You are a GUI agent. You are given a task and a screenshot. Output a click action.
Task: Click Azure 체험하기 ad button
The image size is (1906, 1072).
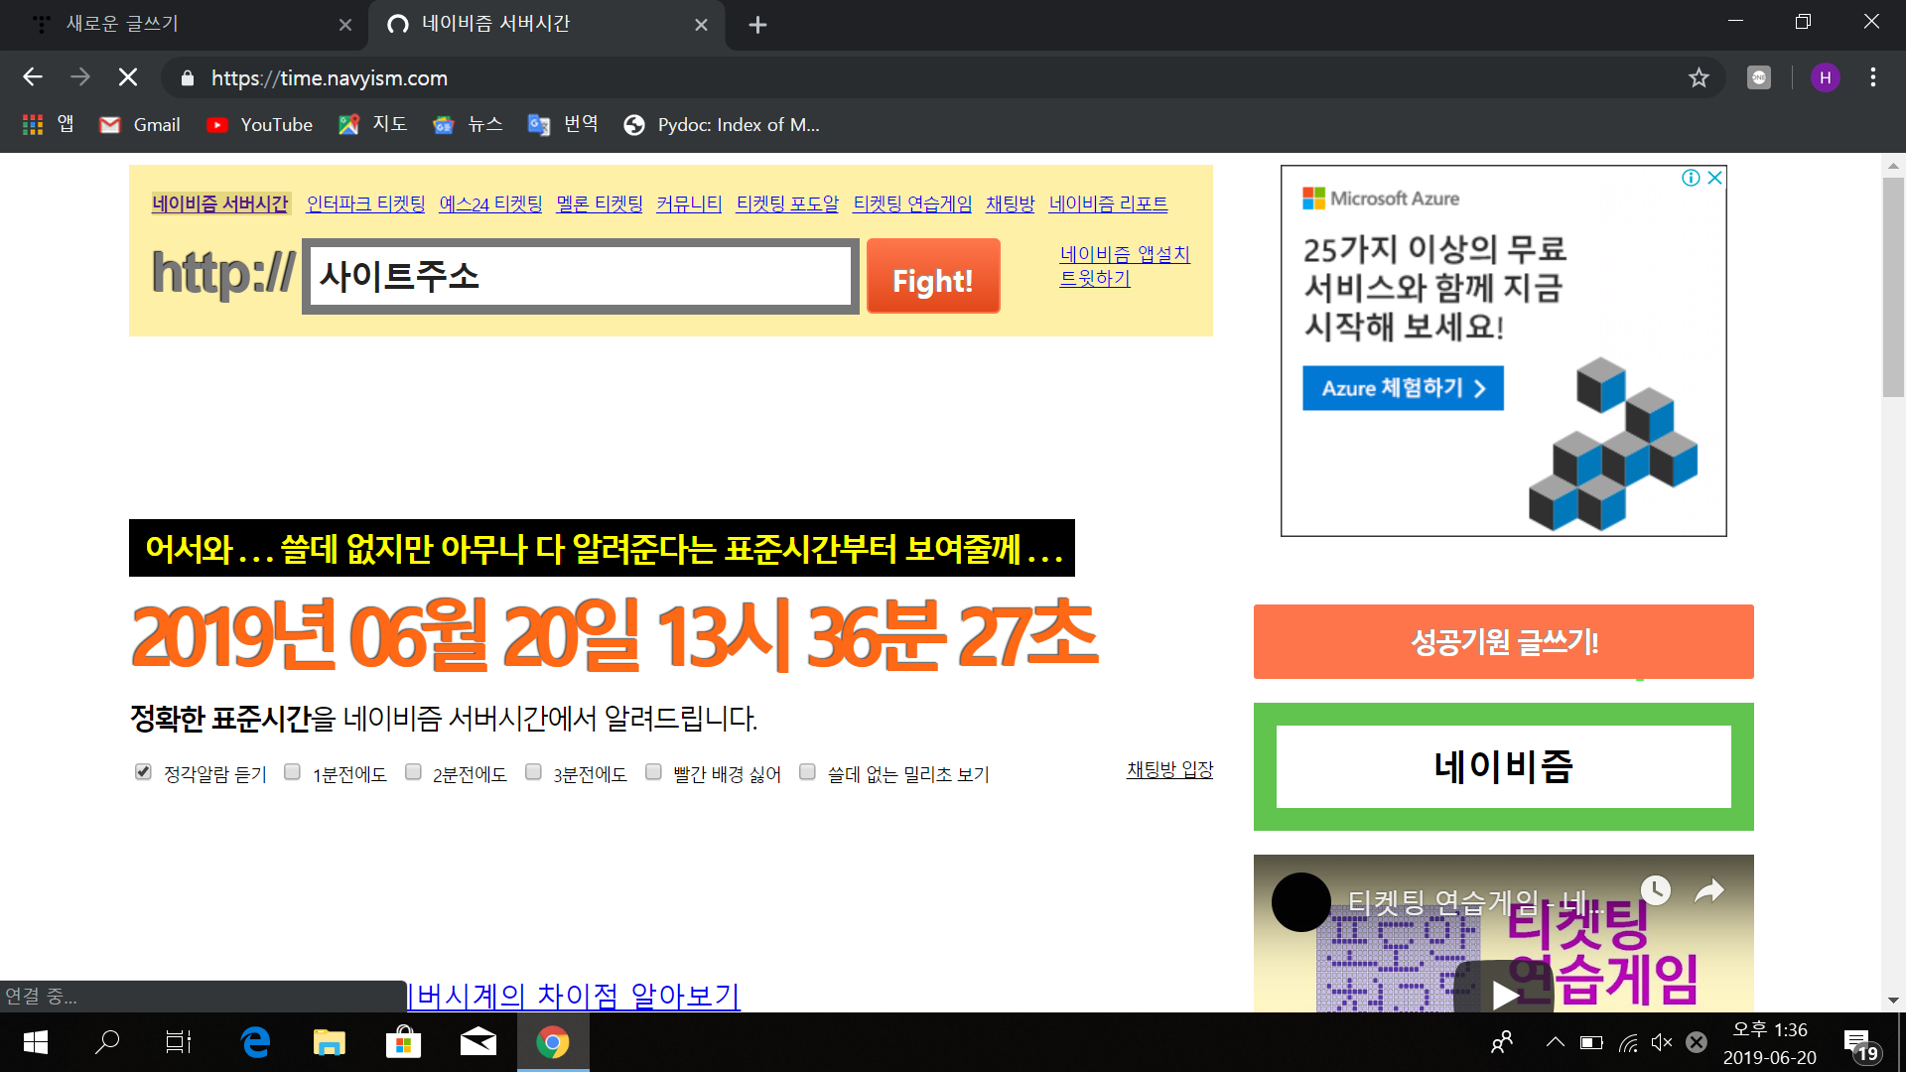tap(1402, 388)
